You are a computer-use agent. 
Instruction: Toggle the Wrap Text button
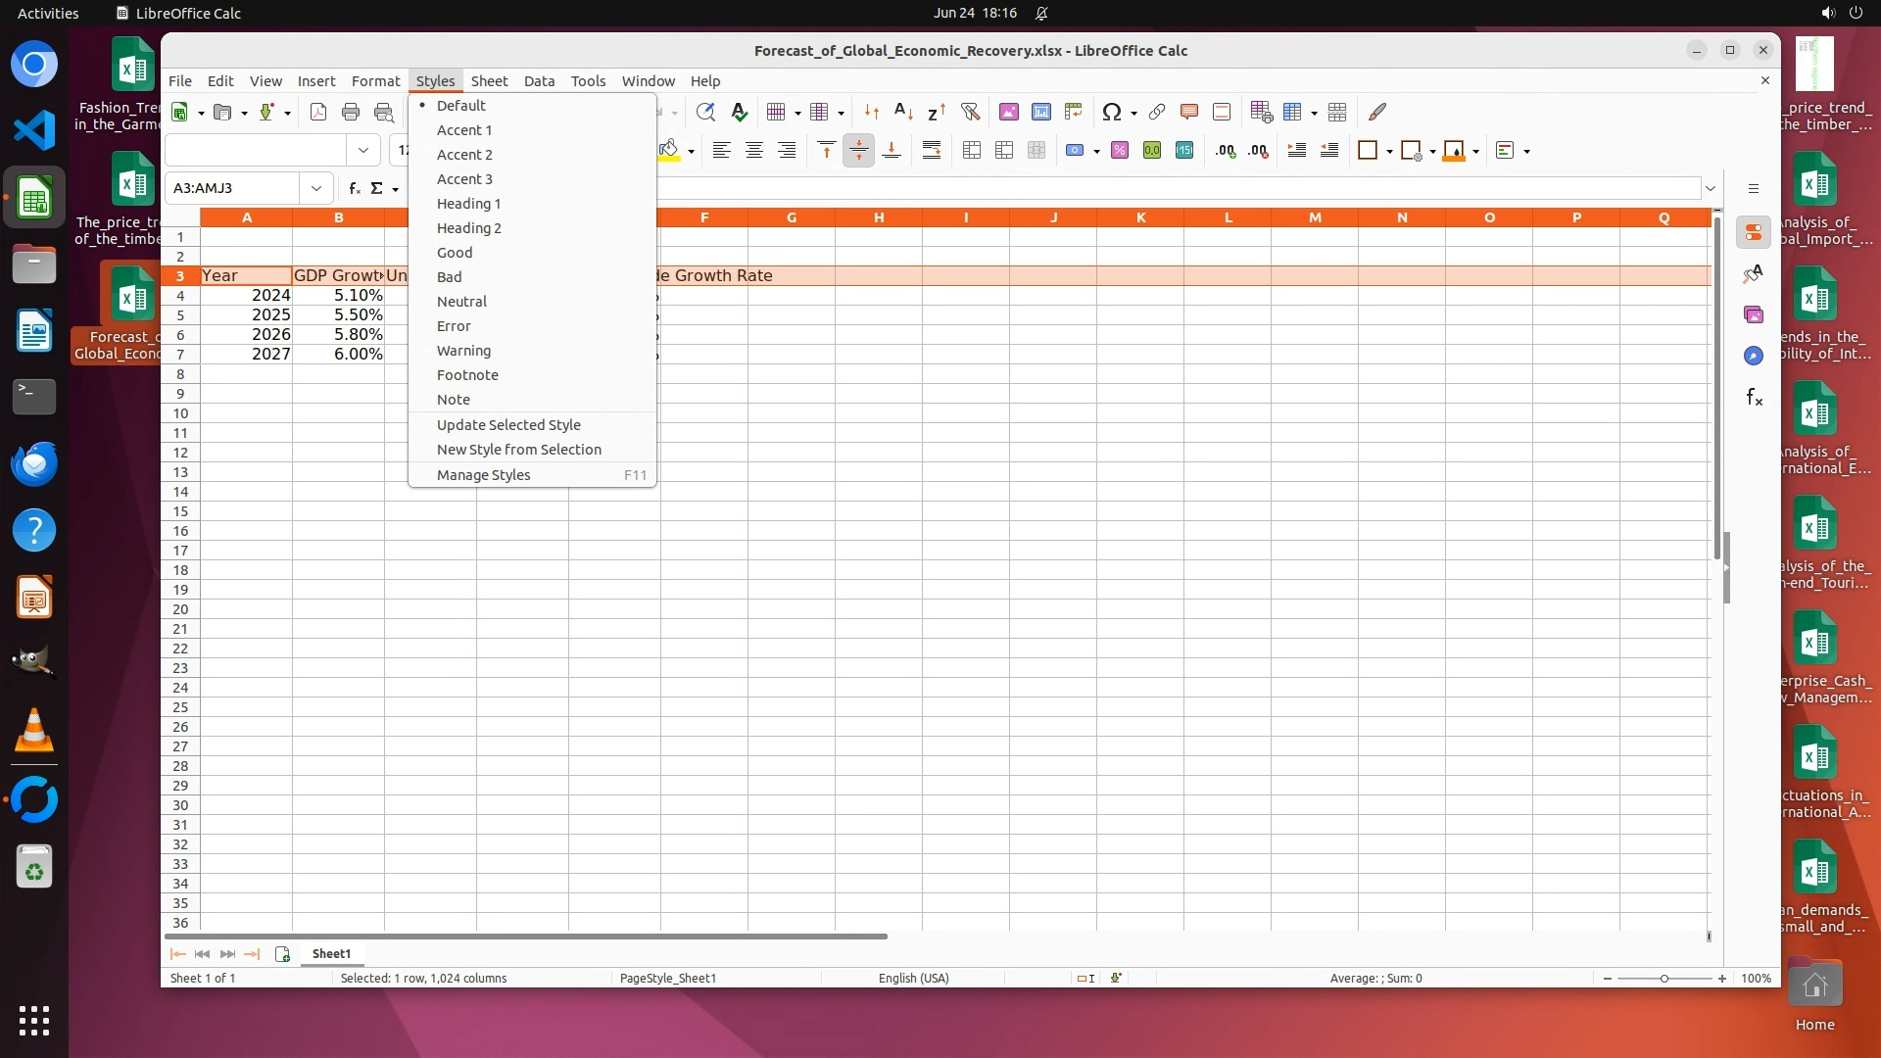pos(932,150)
